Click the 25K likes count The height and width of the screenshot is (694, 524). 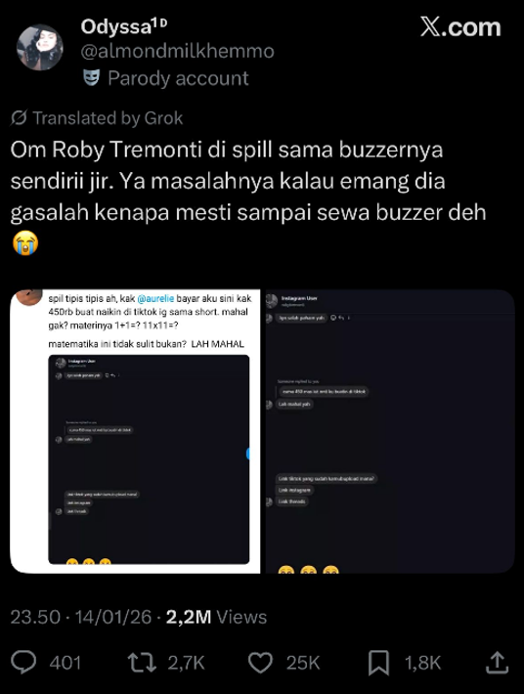coord(303,663)
